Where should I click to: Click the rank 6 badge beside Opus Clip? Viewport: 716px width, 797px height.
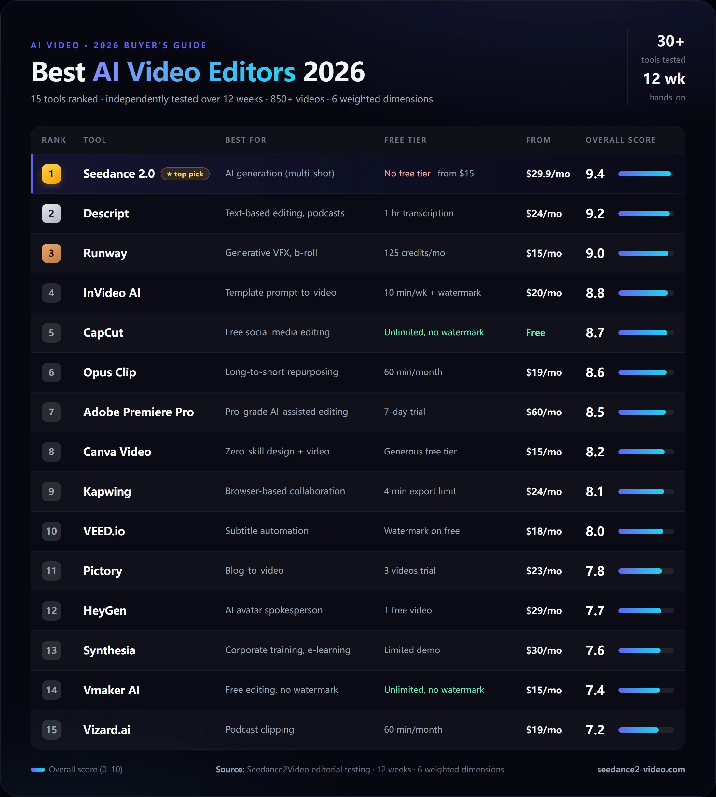51,373
